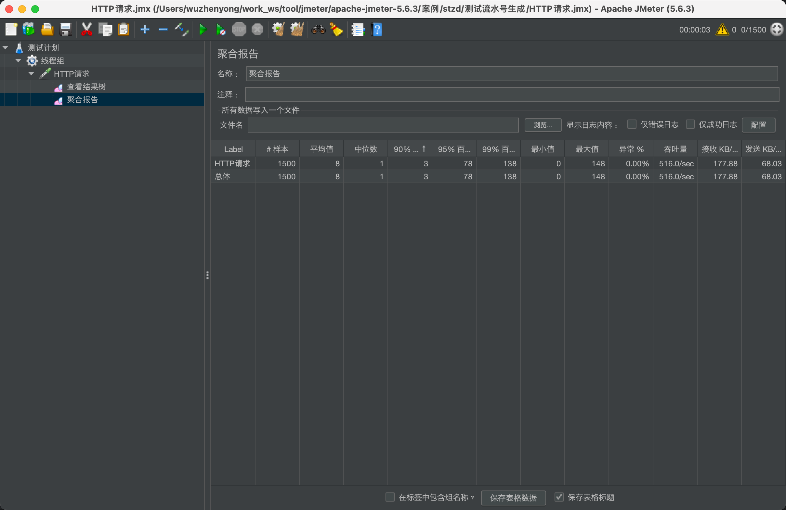Sort by 最大值 column header
Screen dimensions: 786x510
point(587,149)
